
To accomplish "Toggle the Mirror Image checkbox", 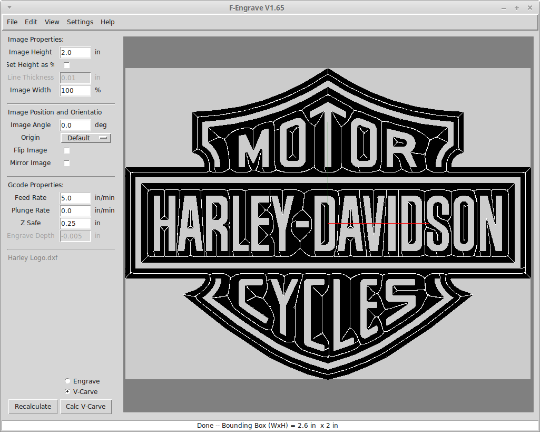I will pyautogui.click(x=67, y=163).
